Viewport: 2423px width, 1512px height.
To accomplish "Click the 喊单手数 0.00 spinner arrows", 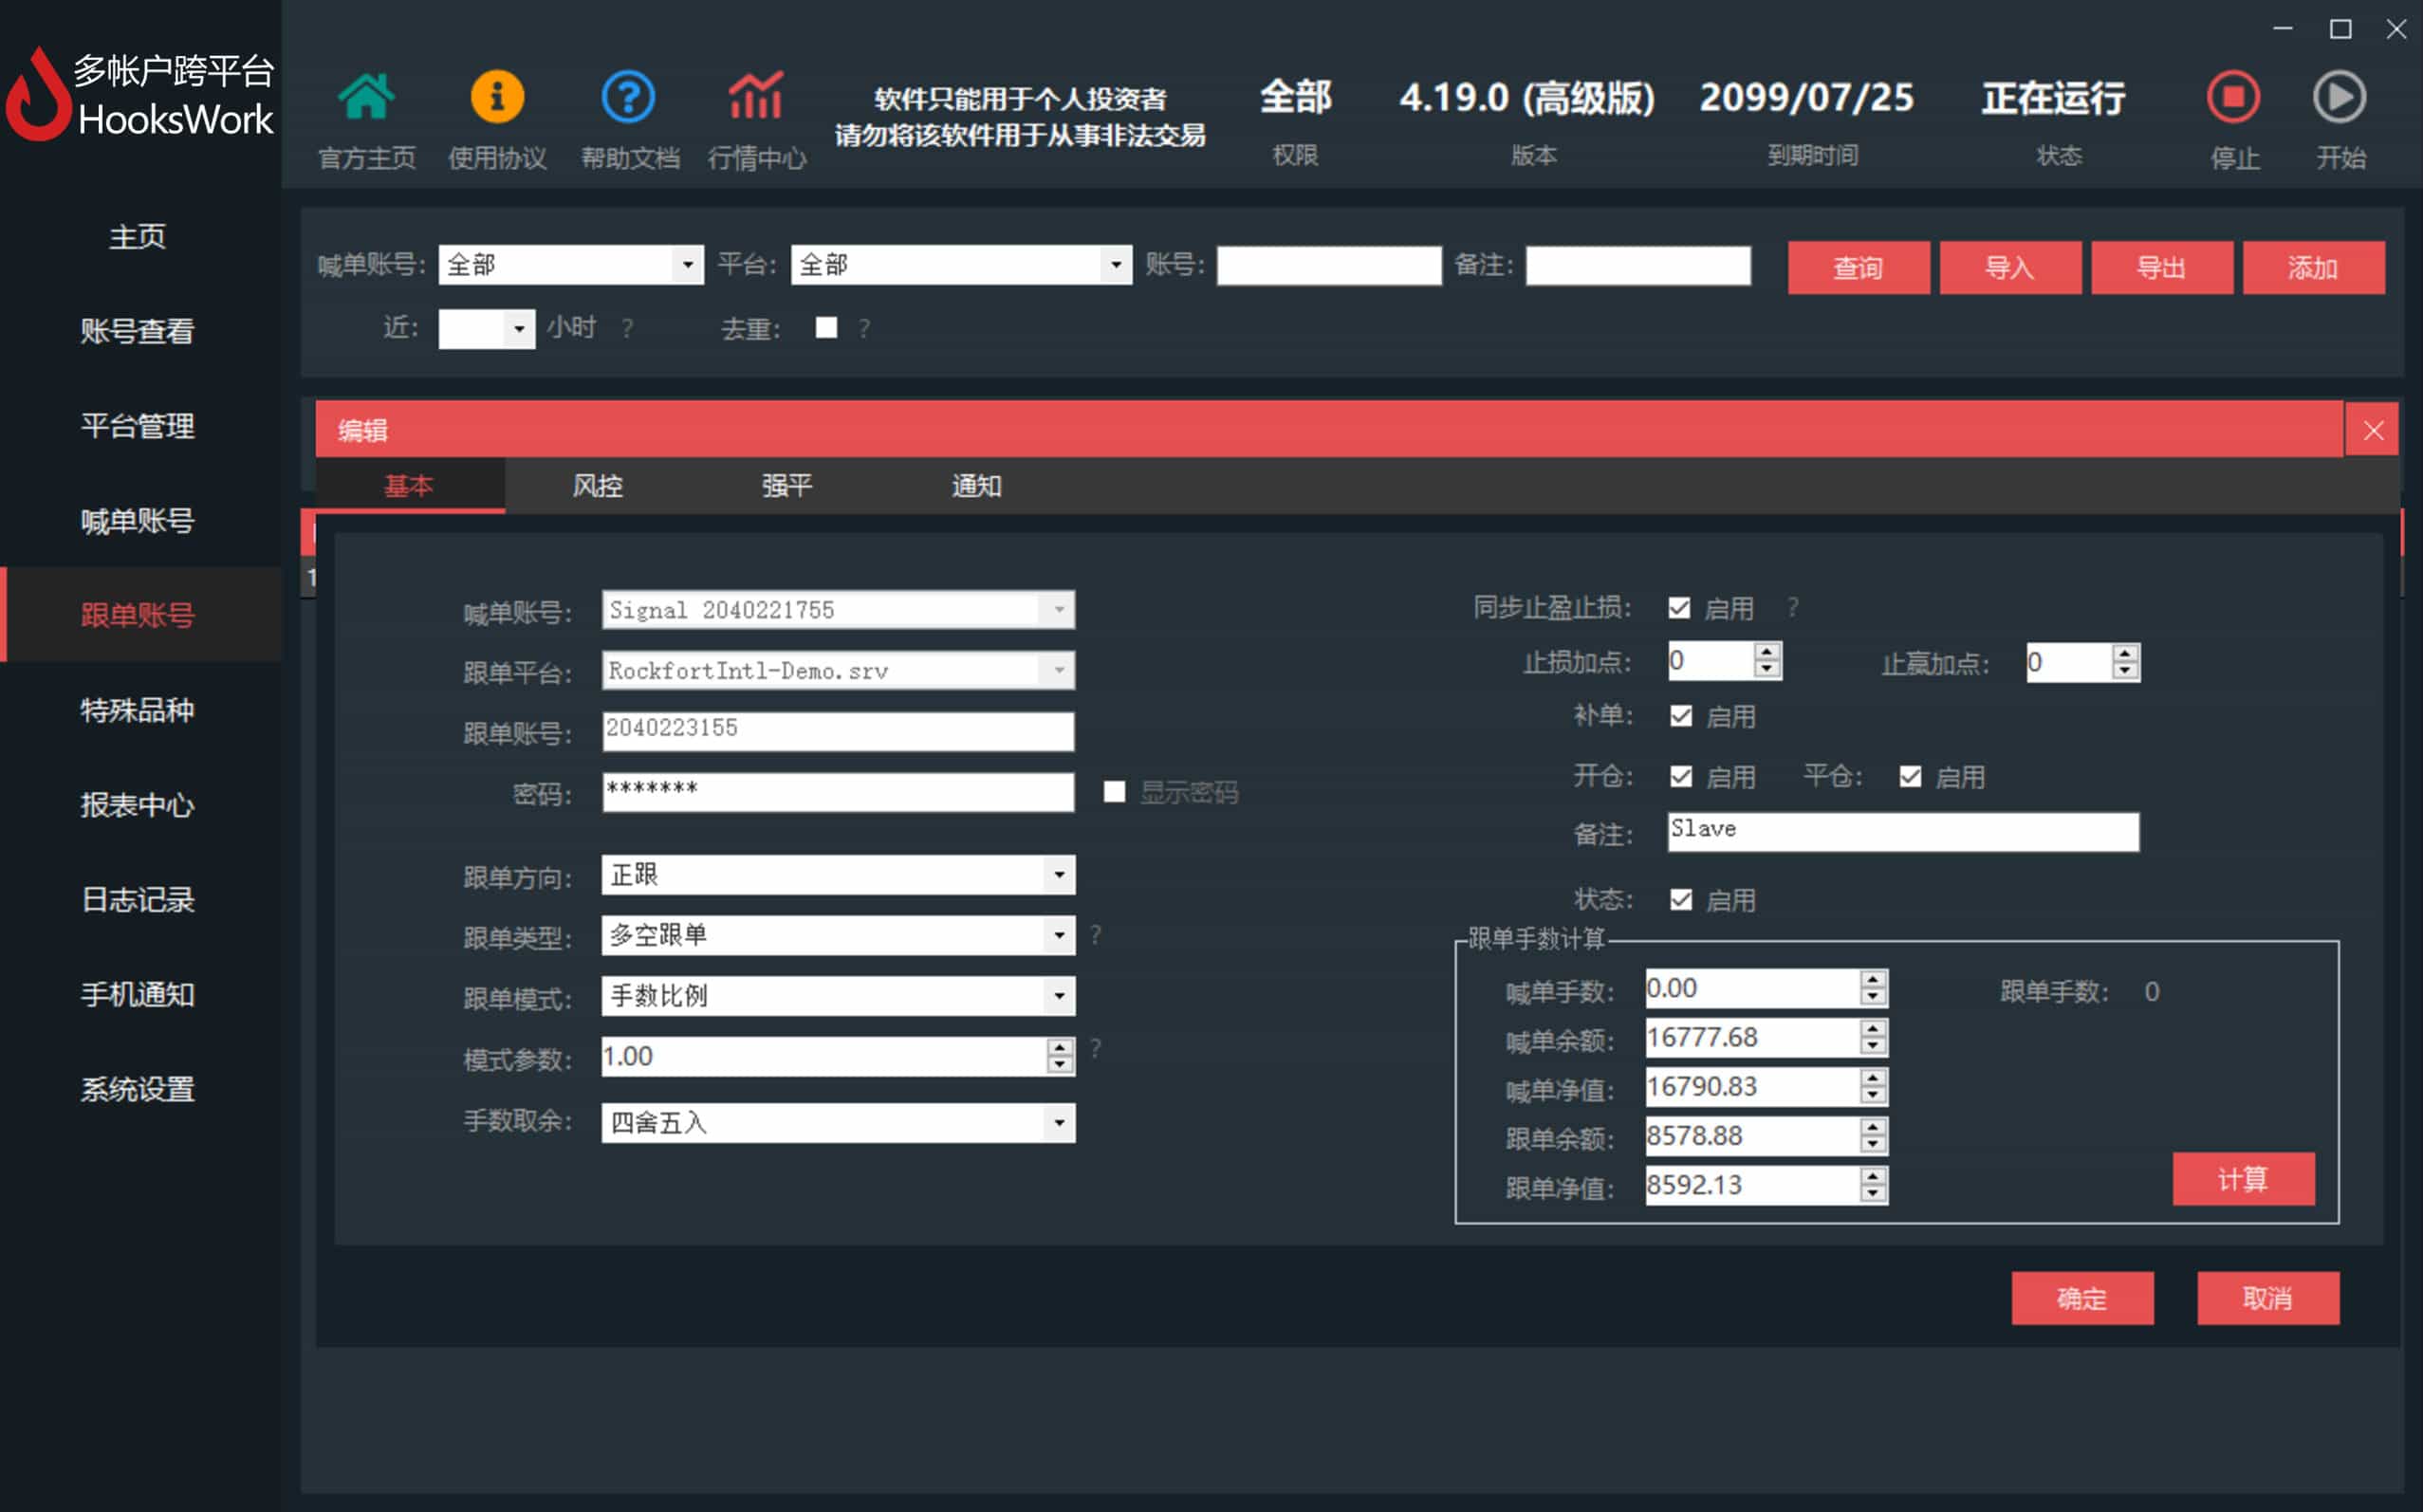I will click(1873, 988).
